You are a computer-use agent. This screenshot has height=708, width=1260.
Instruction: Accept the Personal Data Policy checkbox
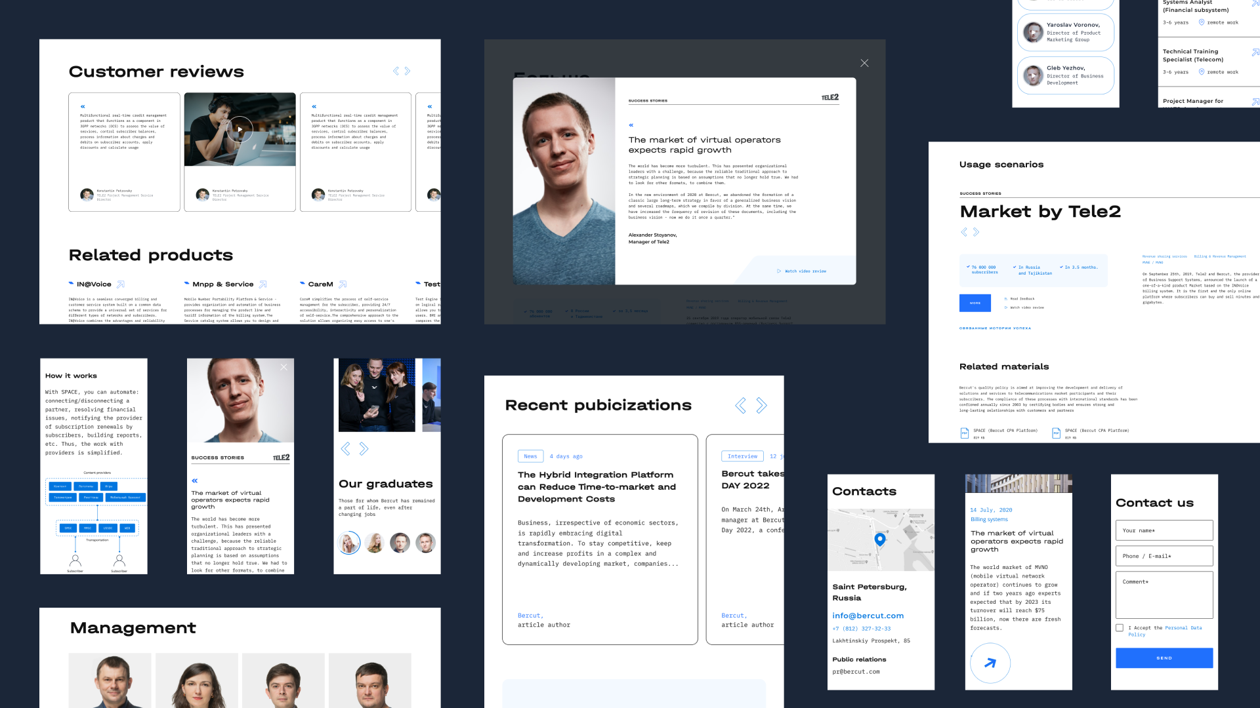tap(1120, 628)
